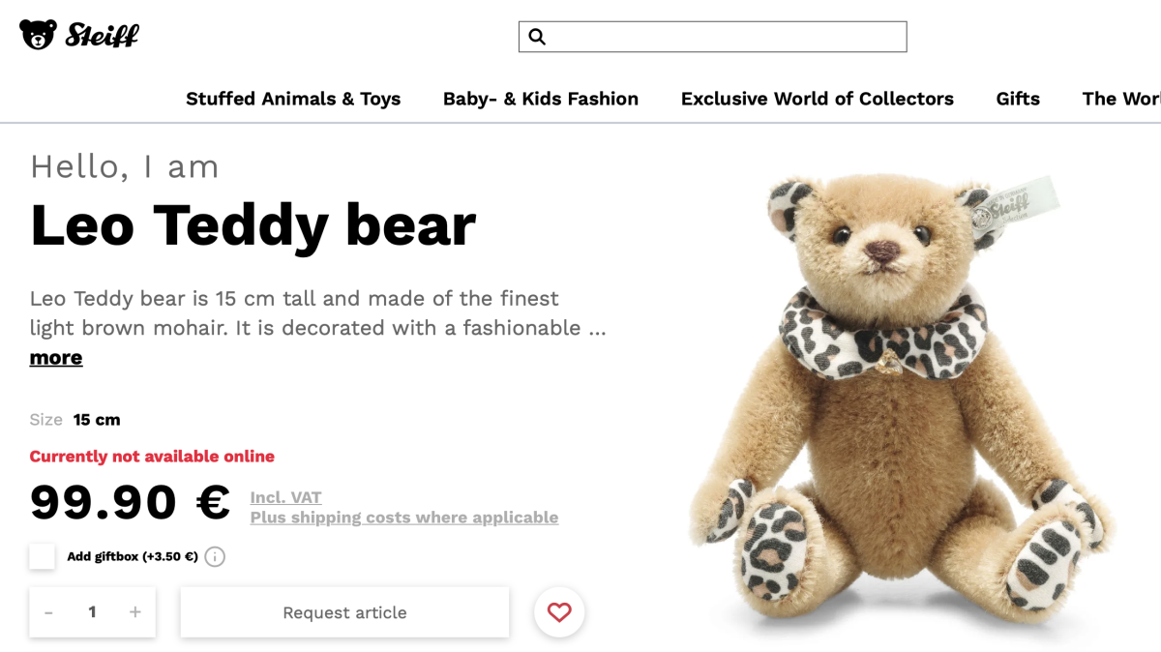Open the giftbox info icon
This screenshot has height=652, width=1161.
pyautogui.click(x=216, y=556)
